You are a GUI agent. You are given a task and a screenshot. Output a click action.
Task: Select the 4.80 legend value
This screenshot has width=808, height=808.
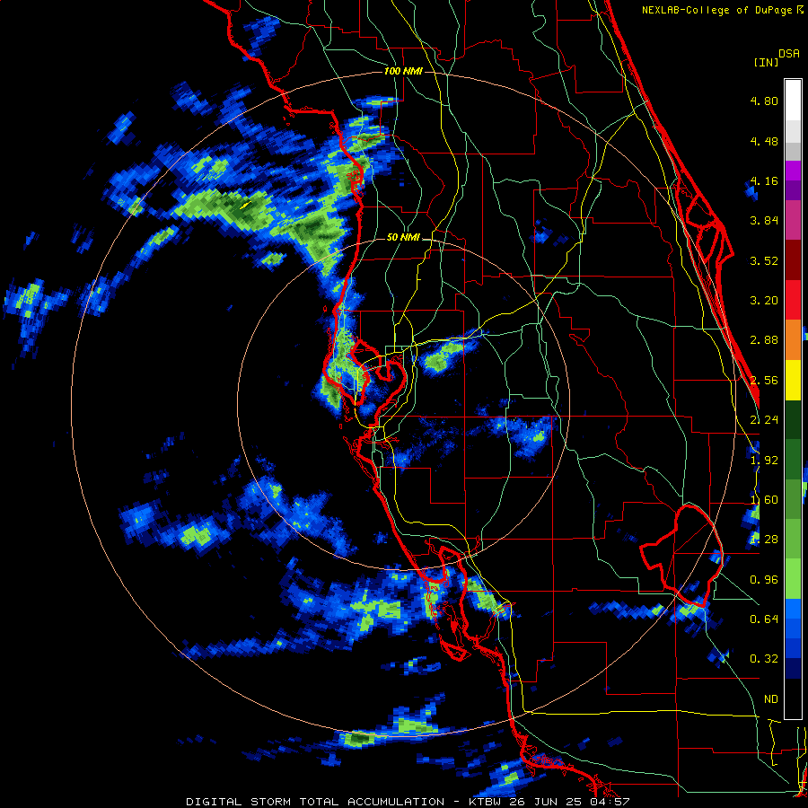pos(764,101)
